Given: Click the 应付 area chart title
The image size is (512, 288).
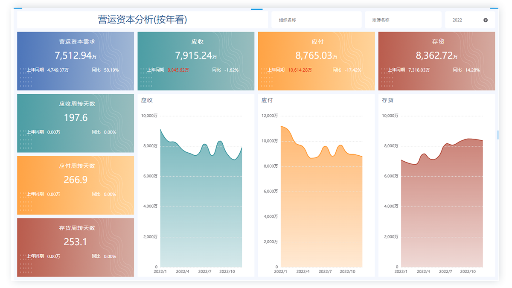Looking at the screenshot, I should [x=267, y=100].
